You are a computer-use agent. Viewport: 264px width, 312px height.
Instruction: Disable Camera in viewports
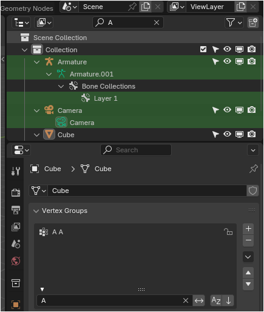coord(239,110)
